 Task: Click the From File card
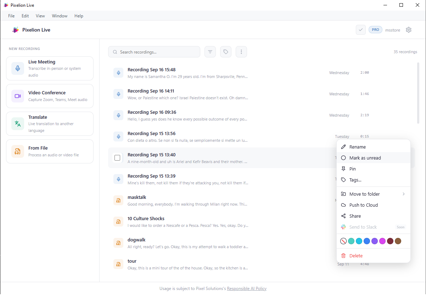point(50,151)
